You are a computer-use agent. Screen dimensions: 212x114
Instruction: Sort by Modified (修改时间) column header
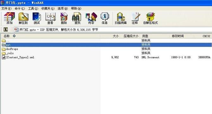[x=182, y=36]
